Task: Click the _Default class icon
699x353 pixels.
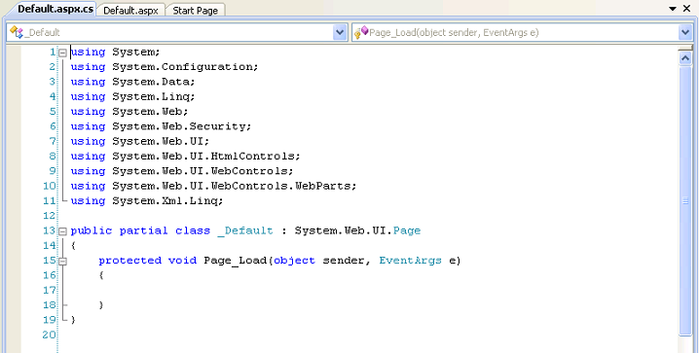Action: click(x=17, y=32)
